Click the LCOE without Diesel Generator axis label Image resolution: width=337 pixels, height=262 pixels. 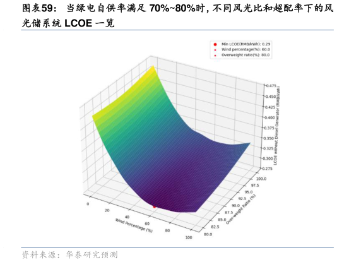(x=276, y=126)
